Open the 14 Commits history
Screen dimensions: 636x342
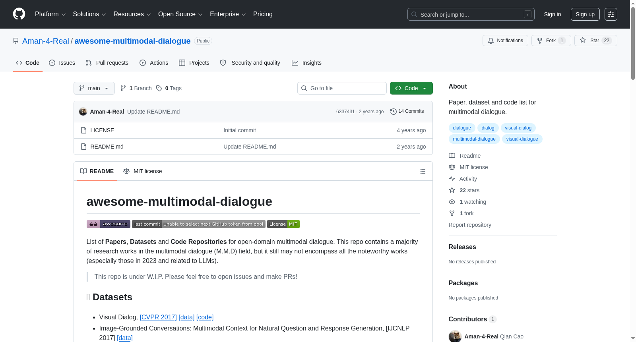[407, 112]
